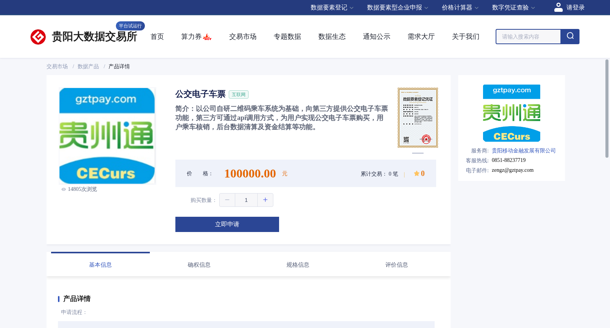Click the 贵阳大数据交易所 site title
The height and width of the screenshot is (328, 610).
(94, 37)
